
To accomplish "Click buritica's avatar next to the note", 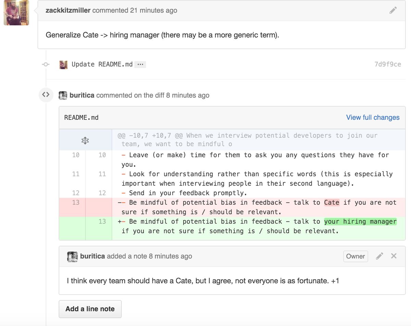I will tap(72, 257).
